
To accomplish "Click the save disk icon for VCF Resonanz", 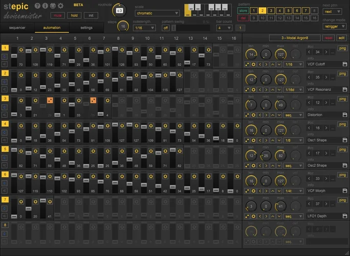I will 345,90.
